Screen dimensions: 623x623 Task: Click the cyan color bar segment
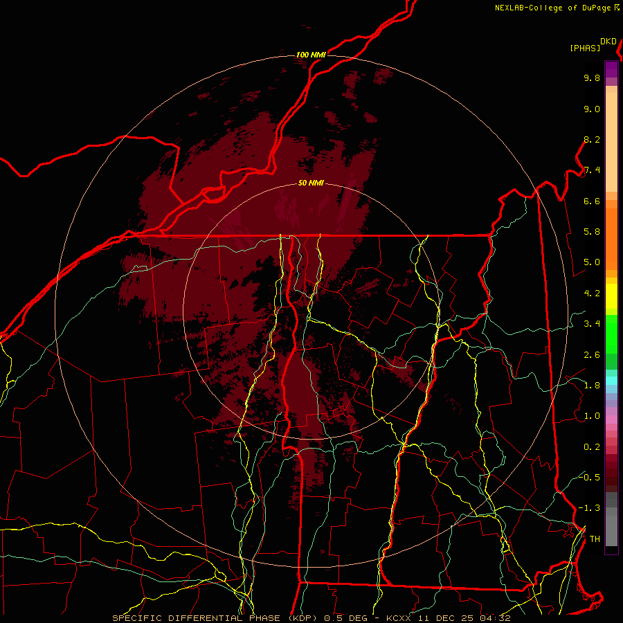pyautogui.click(x=611, y=380)
